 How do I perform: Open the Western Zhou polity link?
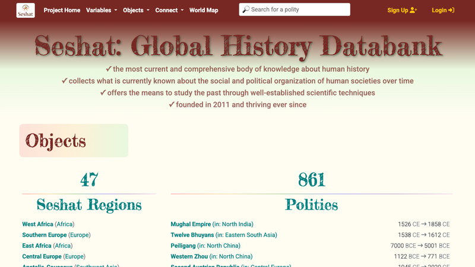[x=189, y=256]
